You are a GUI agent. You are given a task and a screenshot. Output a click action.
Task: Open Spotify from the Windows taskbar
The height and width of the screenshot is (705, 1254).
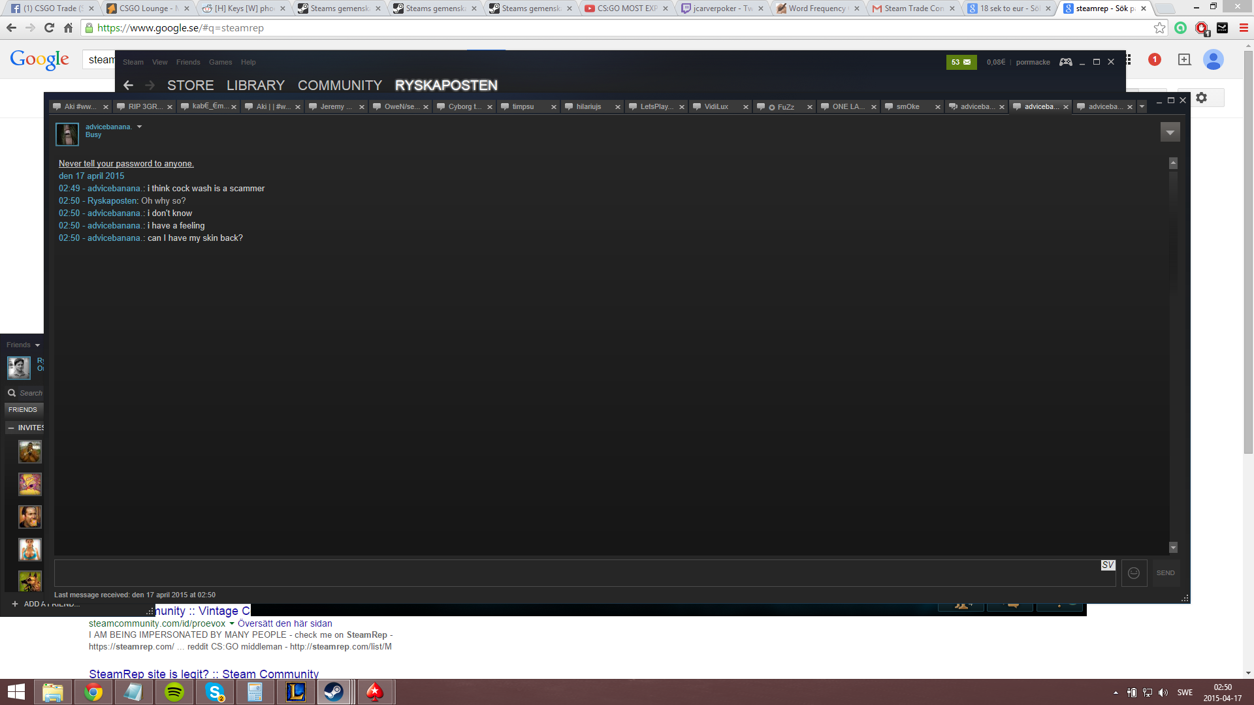(x=174, y=692)
